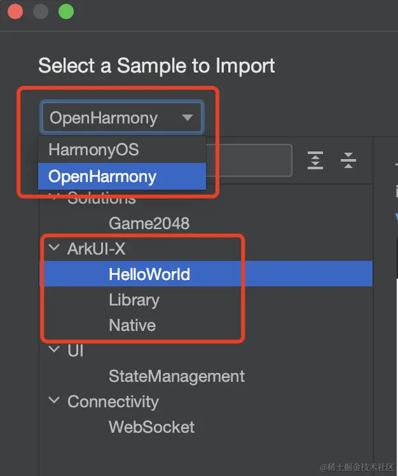
Task: Click the ArkUI-X category label
Action: point(96,249)
